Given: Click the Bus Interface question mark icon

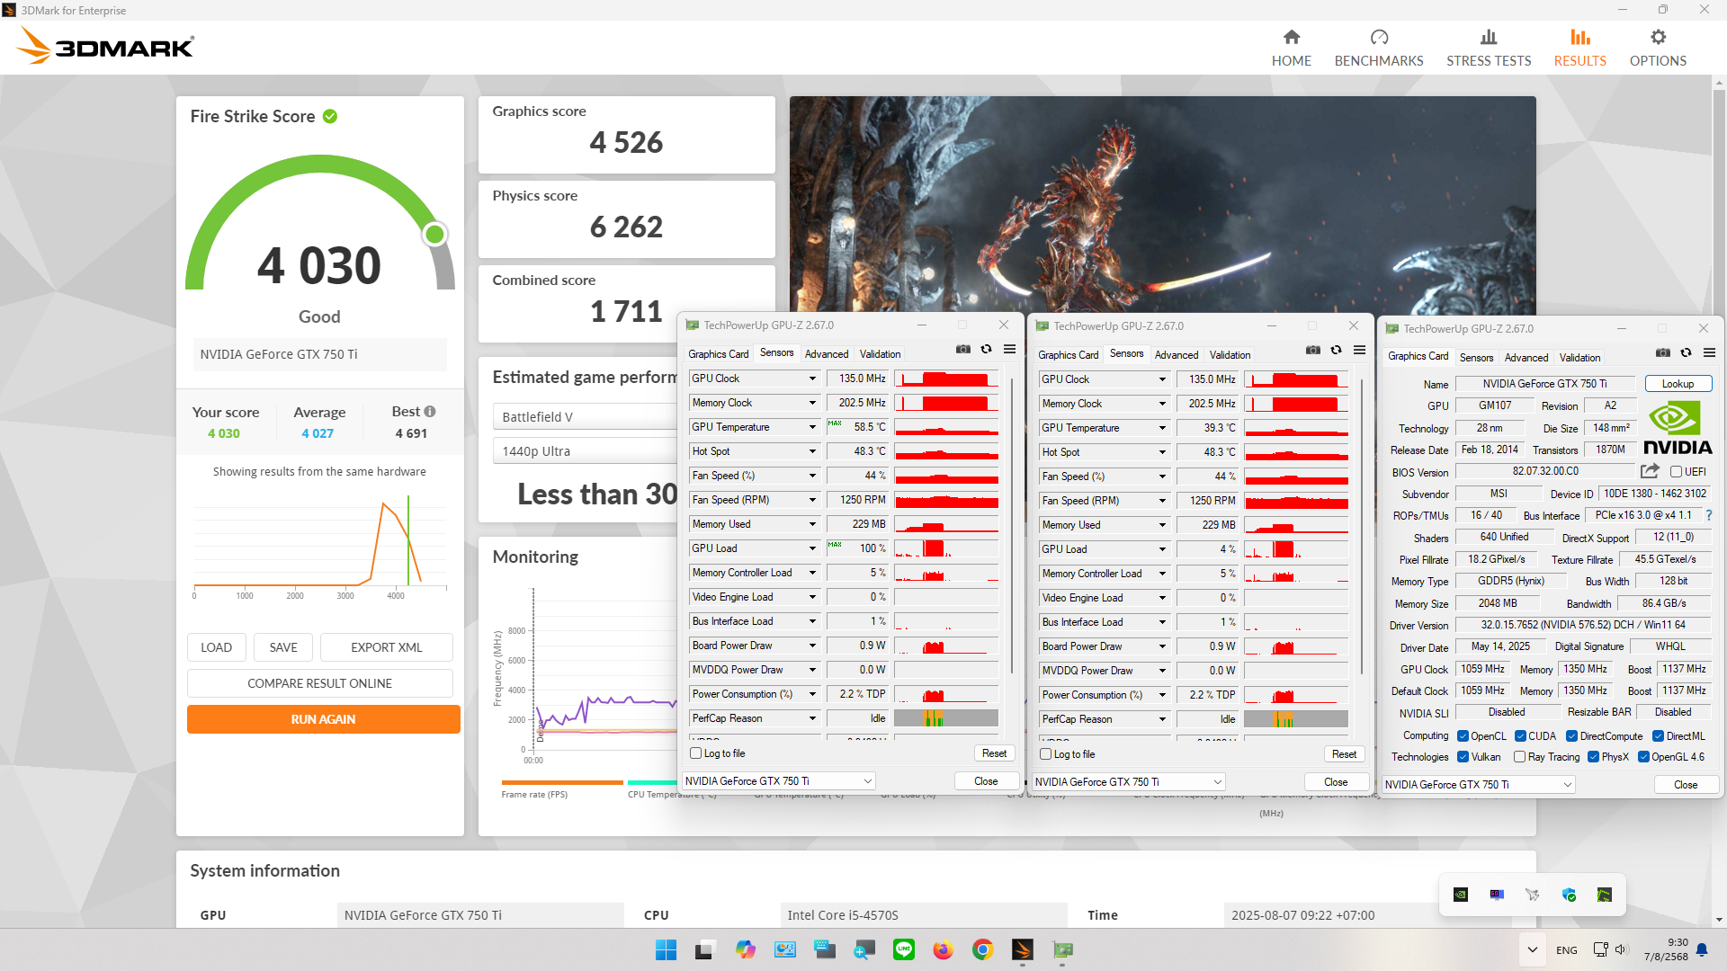Looking at the screenshot, I should [x=1708, y=515].
